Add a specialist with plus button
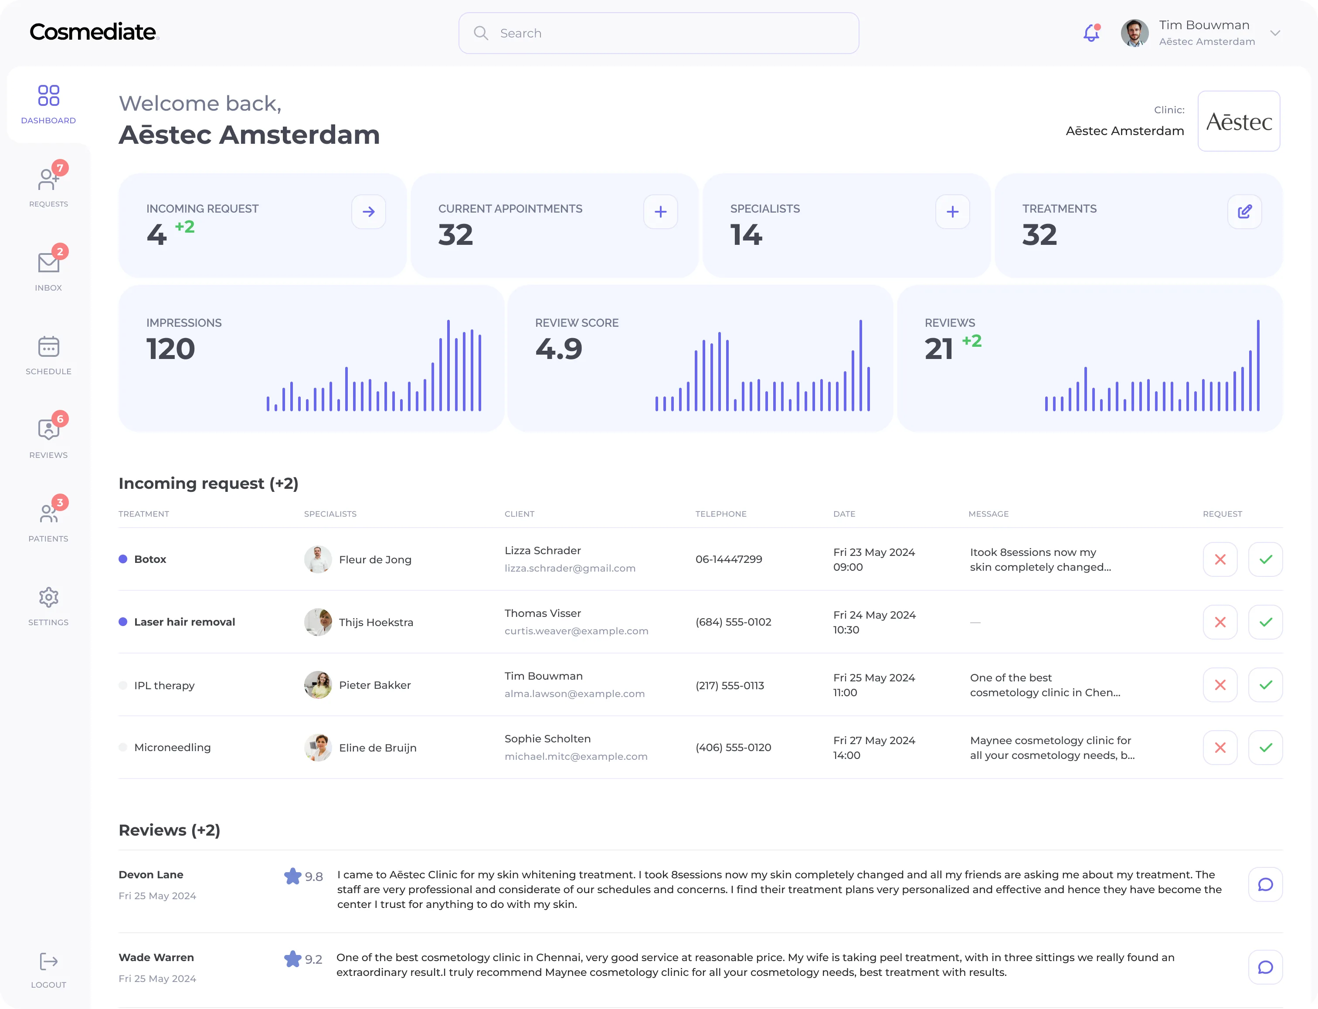This screenshot has height=1009, width=1318. tap(952, 211)
